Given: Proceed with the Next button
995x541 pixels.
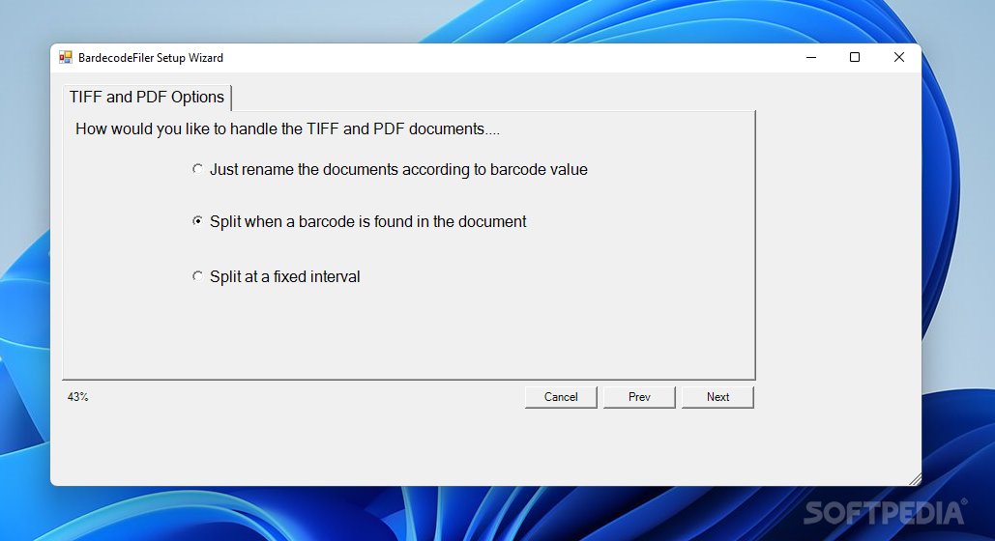Looking at the screenshot, I should (717, 397).
